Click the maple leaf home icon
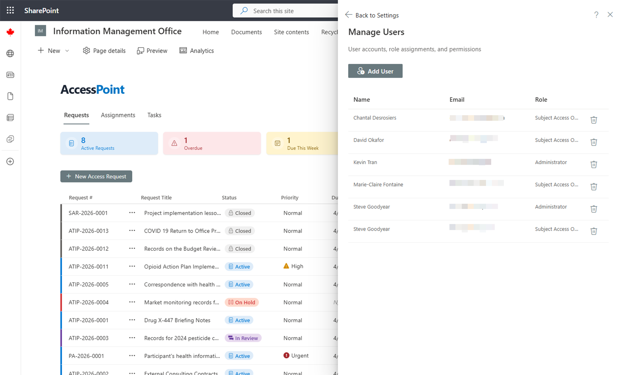The height and width of the screenshot is (375, 619). (x=10, y=32)
